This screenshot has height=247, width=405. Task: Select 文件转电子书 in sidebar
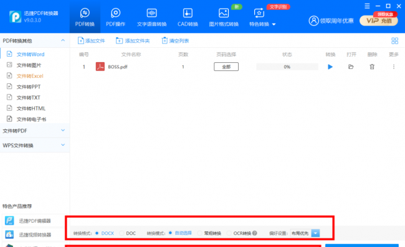click(31, 119)
